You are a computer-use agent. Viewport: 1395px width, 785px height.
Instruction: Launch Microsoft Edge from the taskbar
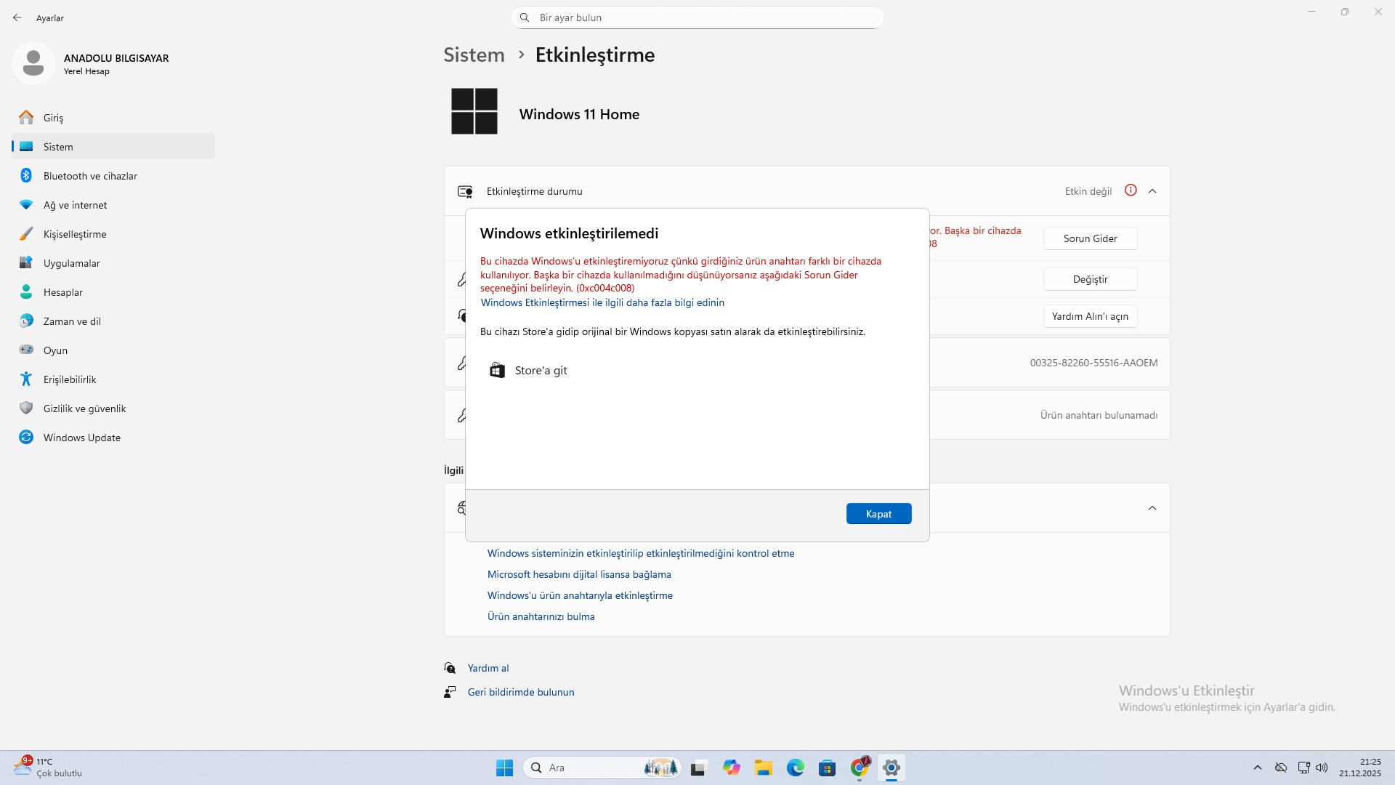795,768
